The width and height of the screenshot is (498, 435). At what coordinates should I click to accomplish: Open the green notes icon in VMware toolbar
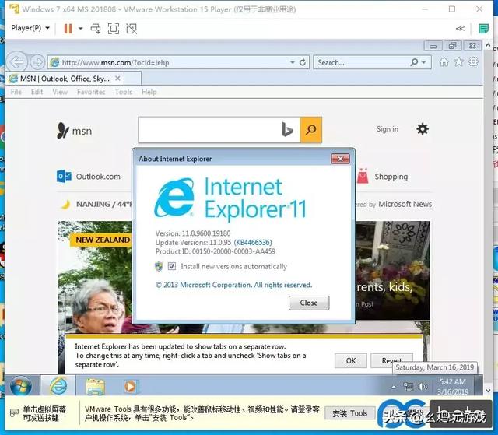click(483, 29)
